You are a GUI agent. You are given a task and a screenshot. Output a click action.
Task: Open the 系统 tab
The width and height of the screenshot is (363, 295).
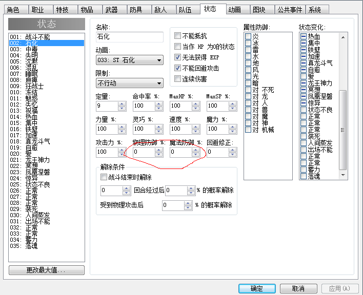pyautogui.click(x=317, y=10)
